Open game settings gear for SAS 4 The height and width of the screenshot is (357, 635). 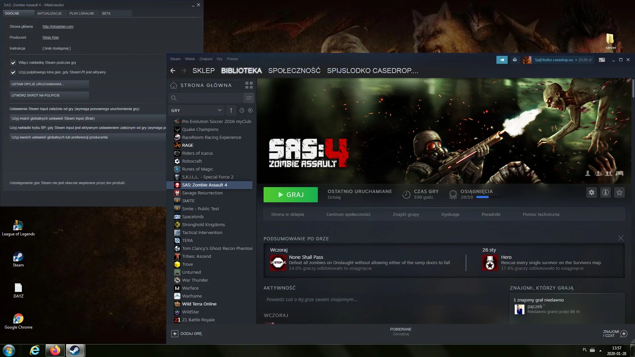[x=592, y=192]
